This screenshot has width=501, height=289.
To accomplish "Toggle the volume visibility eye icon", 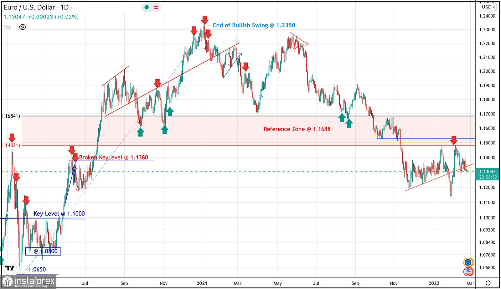I will click(x=23, y=27).
